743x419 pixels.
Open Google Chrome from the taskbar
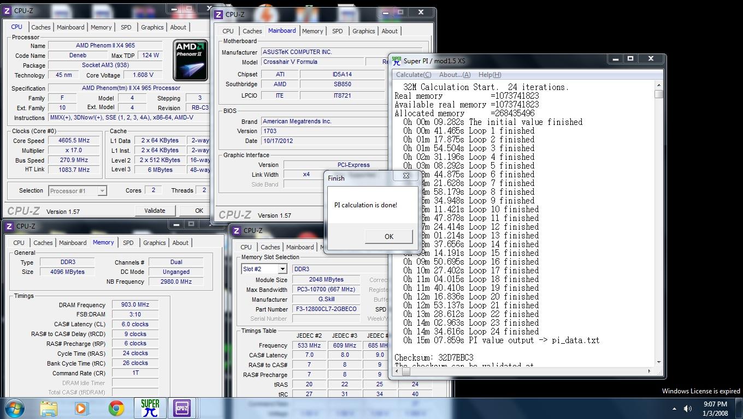point(116,408)
